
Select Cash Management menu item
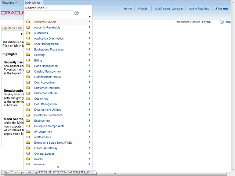point(46,66)
